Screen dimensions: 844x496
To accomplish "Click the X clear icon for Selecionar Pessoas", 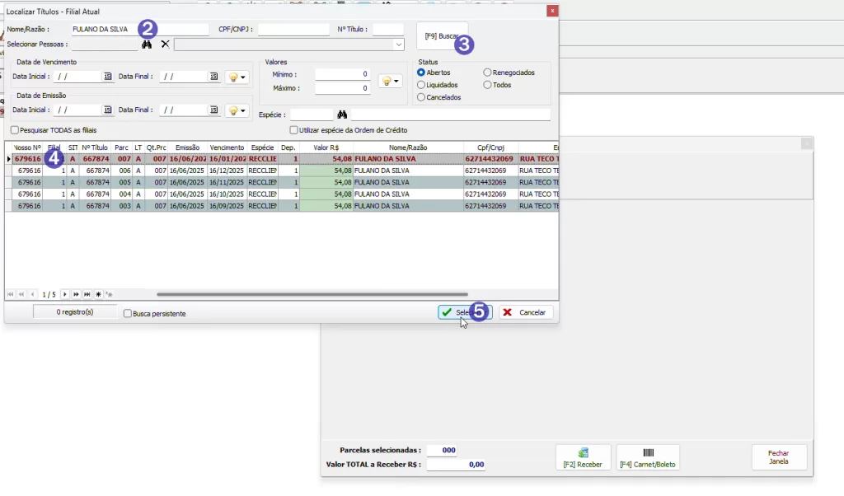I will tap(165, 44).
